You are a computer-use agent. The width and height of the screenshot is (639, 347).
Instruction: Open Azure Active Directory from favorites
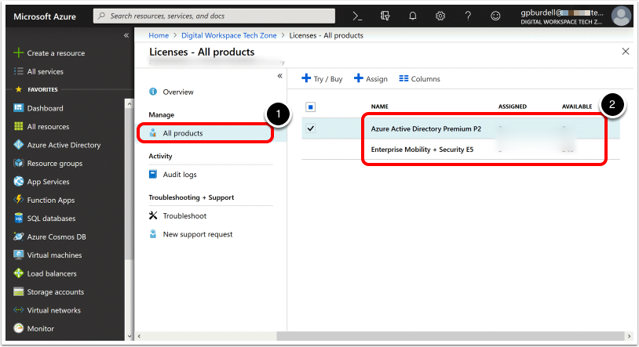pyautogui.click(x=63, y=145)
